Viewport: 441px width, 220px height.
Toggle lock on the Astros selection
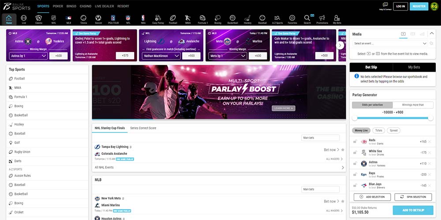point(355,164)
